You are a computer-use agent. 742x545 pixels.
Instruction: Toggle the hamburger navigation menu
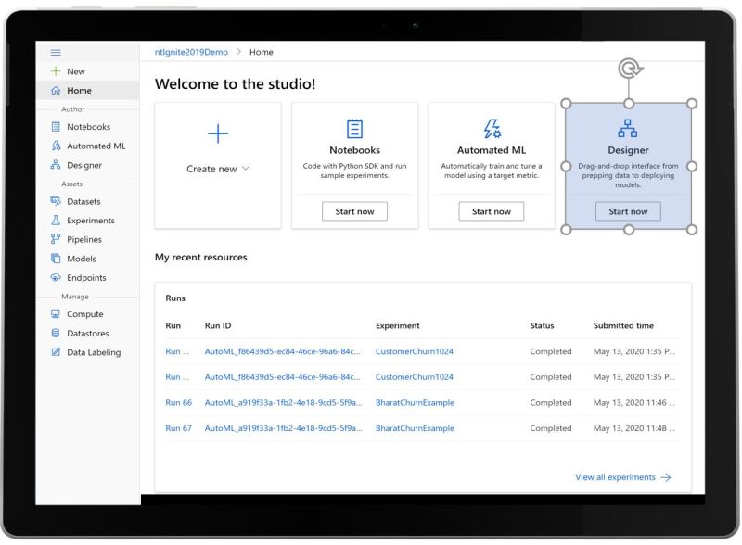click(x=56, y=52)
